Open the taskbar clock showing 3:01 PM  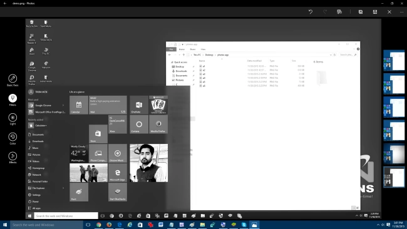click(x=398, y=225)
